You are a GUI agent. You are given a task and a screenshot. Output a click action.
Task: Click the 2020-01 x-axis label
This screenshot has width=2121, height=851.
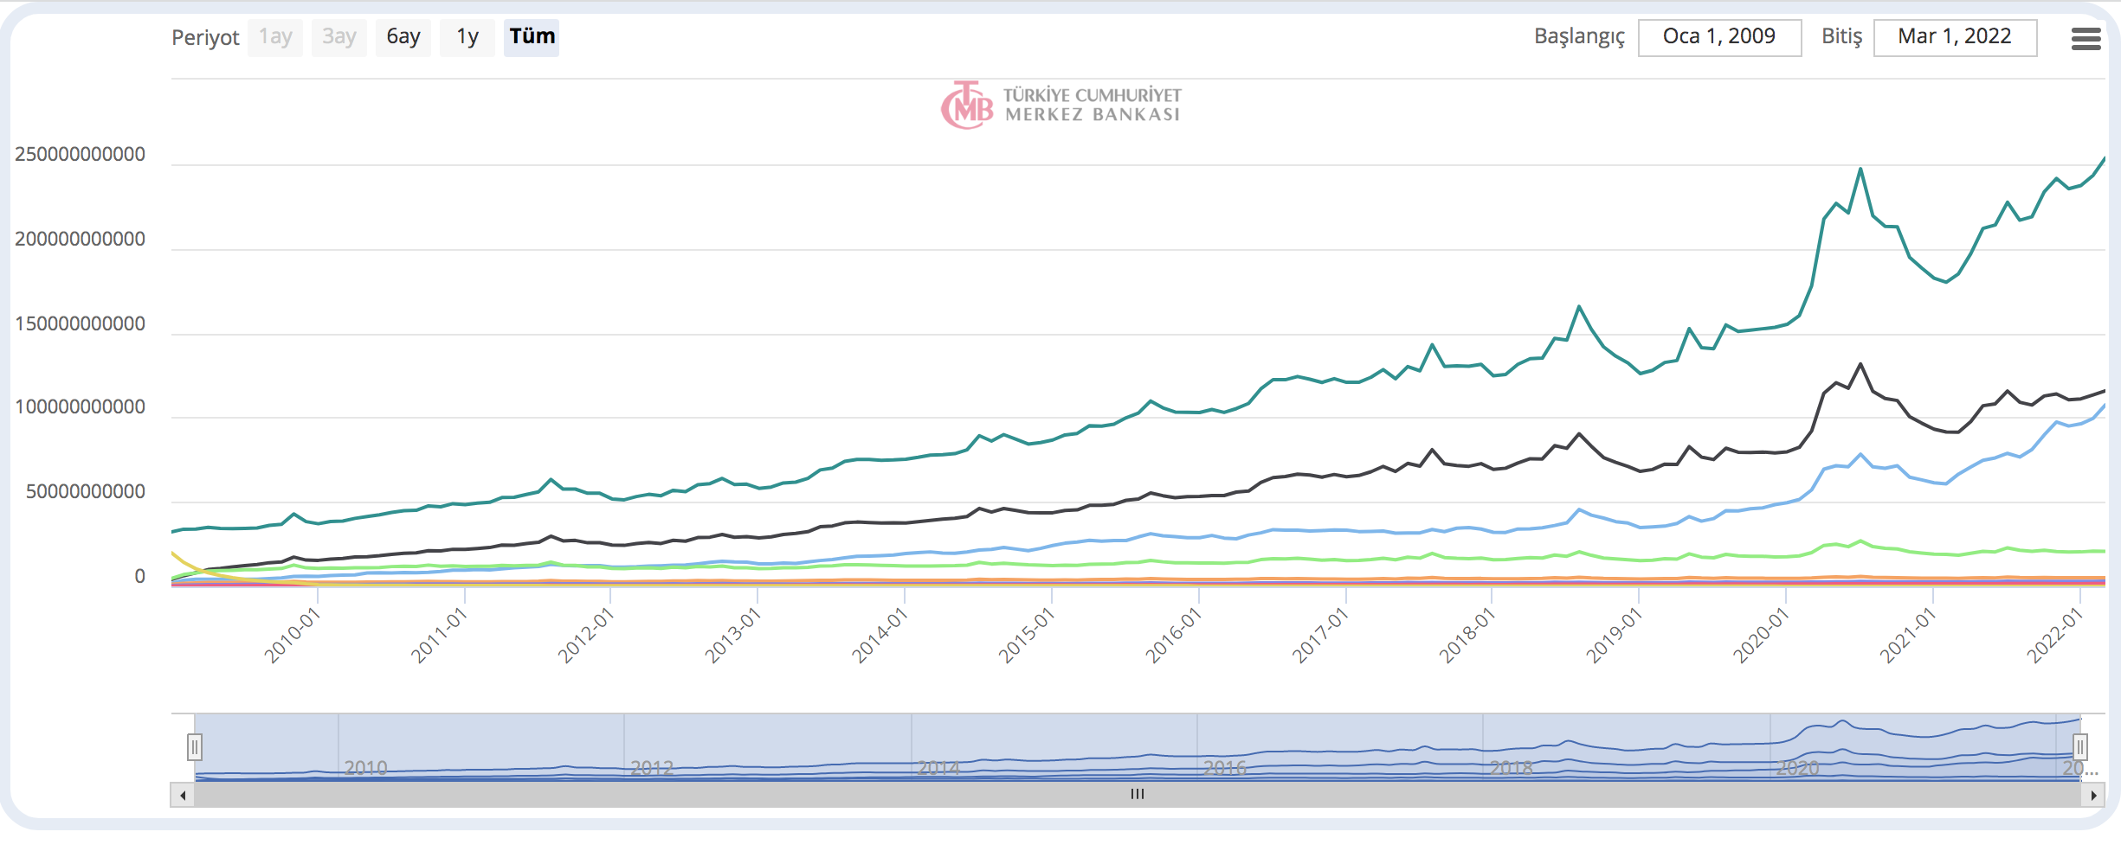1760,636
